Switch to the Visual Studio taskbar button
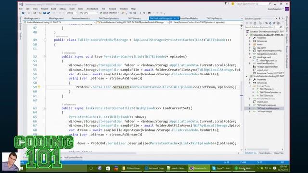The width and height of the screenshot is (308, 173). pyautogui.click(x=199, y=168)
